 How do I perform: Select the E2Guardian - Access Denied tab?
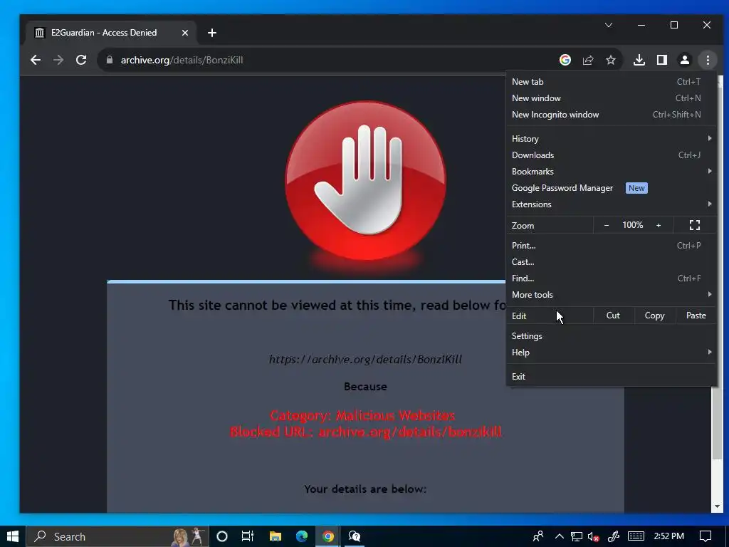pyautogui.click(x=110, y=33)
